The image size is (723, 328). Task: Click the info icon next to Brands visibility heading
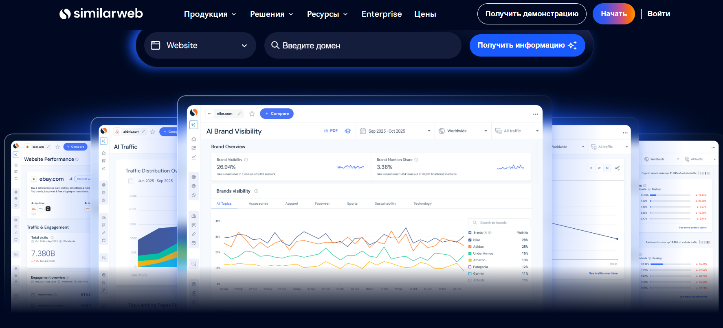coord(256,191)
